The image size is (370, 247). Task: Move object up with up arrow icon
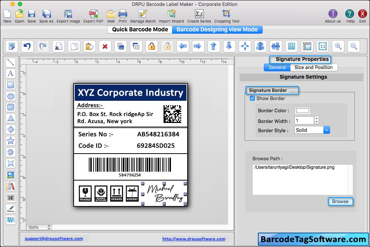coord(213,46)
